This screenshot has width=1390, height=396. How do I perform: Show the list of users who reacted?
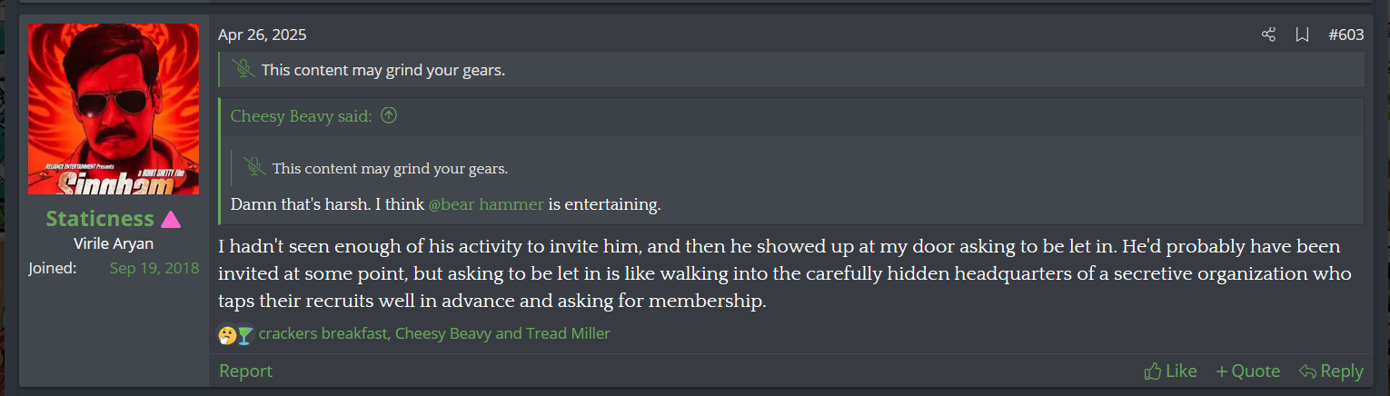click(x=434, y=333)
